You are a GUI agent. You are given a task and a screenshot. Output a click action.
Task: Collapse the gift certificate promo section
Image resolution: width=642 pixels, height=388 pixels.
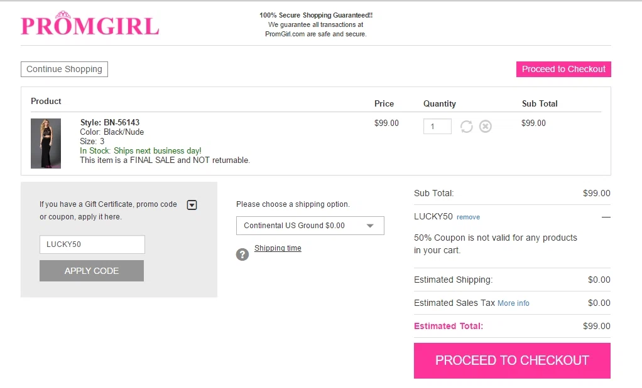coord(192,205)
